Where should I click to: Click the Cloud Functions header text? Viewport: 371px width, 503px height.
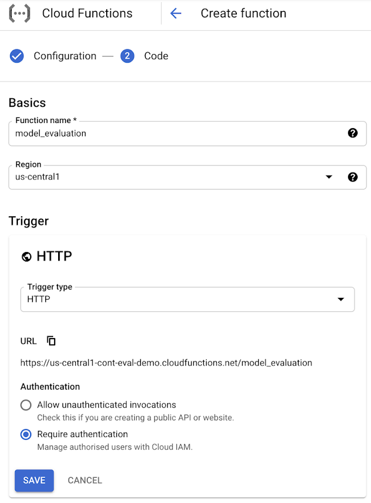87,13
